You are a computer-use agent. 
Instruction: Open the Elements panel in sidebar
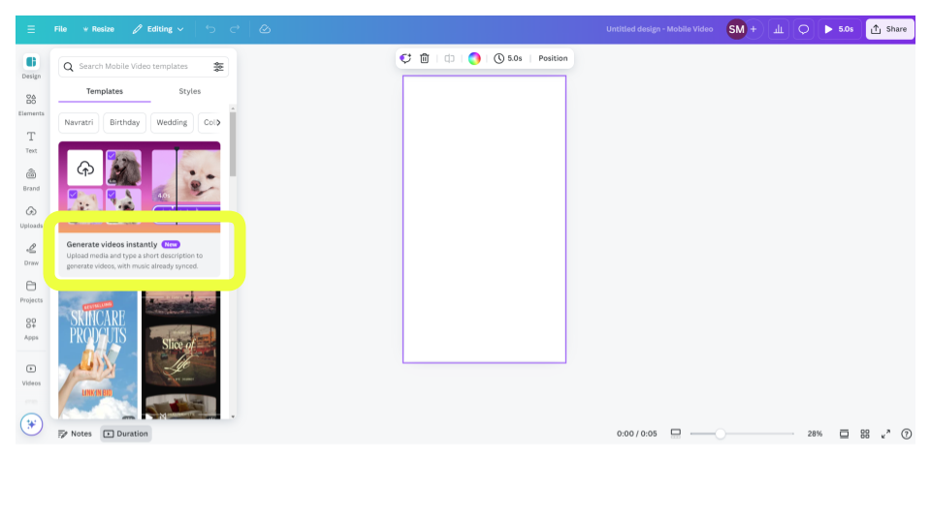click(31, 104)
